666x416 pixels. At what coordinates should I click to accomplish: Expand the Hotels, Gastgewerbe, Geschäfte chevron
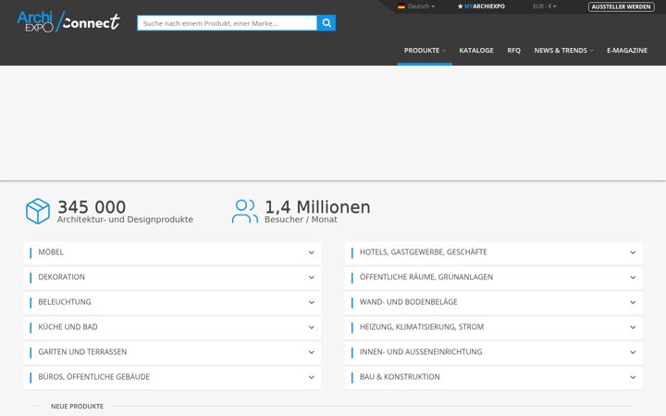[x=633, y=252]
